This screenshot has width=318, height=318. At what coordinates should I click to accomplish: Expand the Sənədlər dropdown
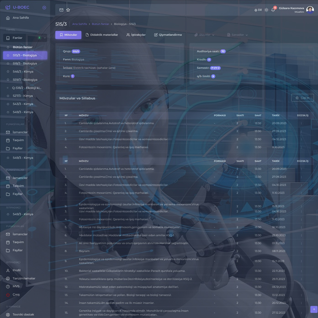point(237,35)
